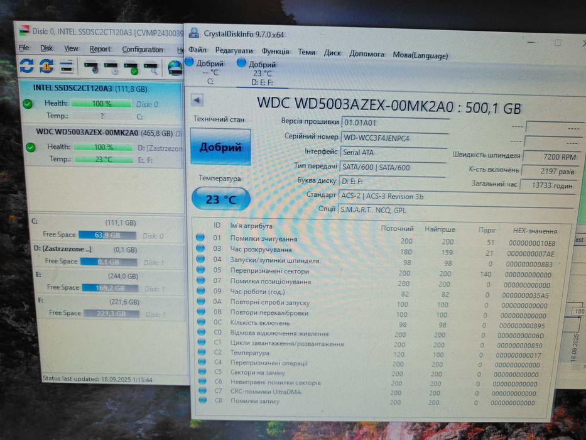Screen dimensions: 586x440
Task: Click the disk icon with green checkmark in toolbar
Action: [131, 69]
